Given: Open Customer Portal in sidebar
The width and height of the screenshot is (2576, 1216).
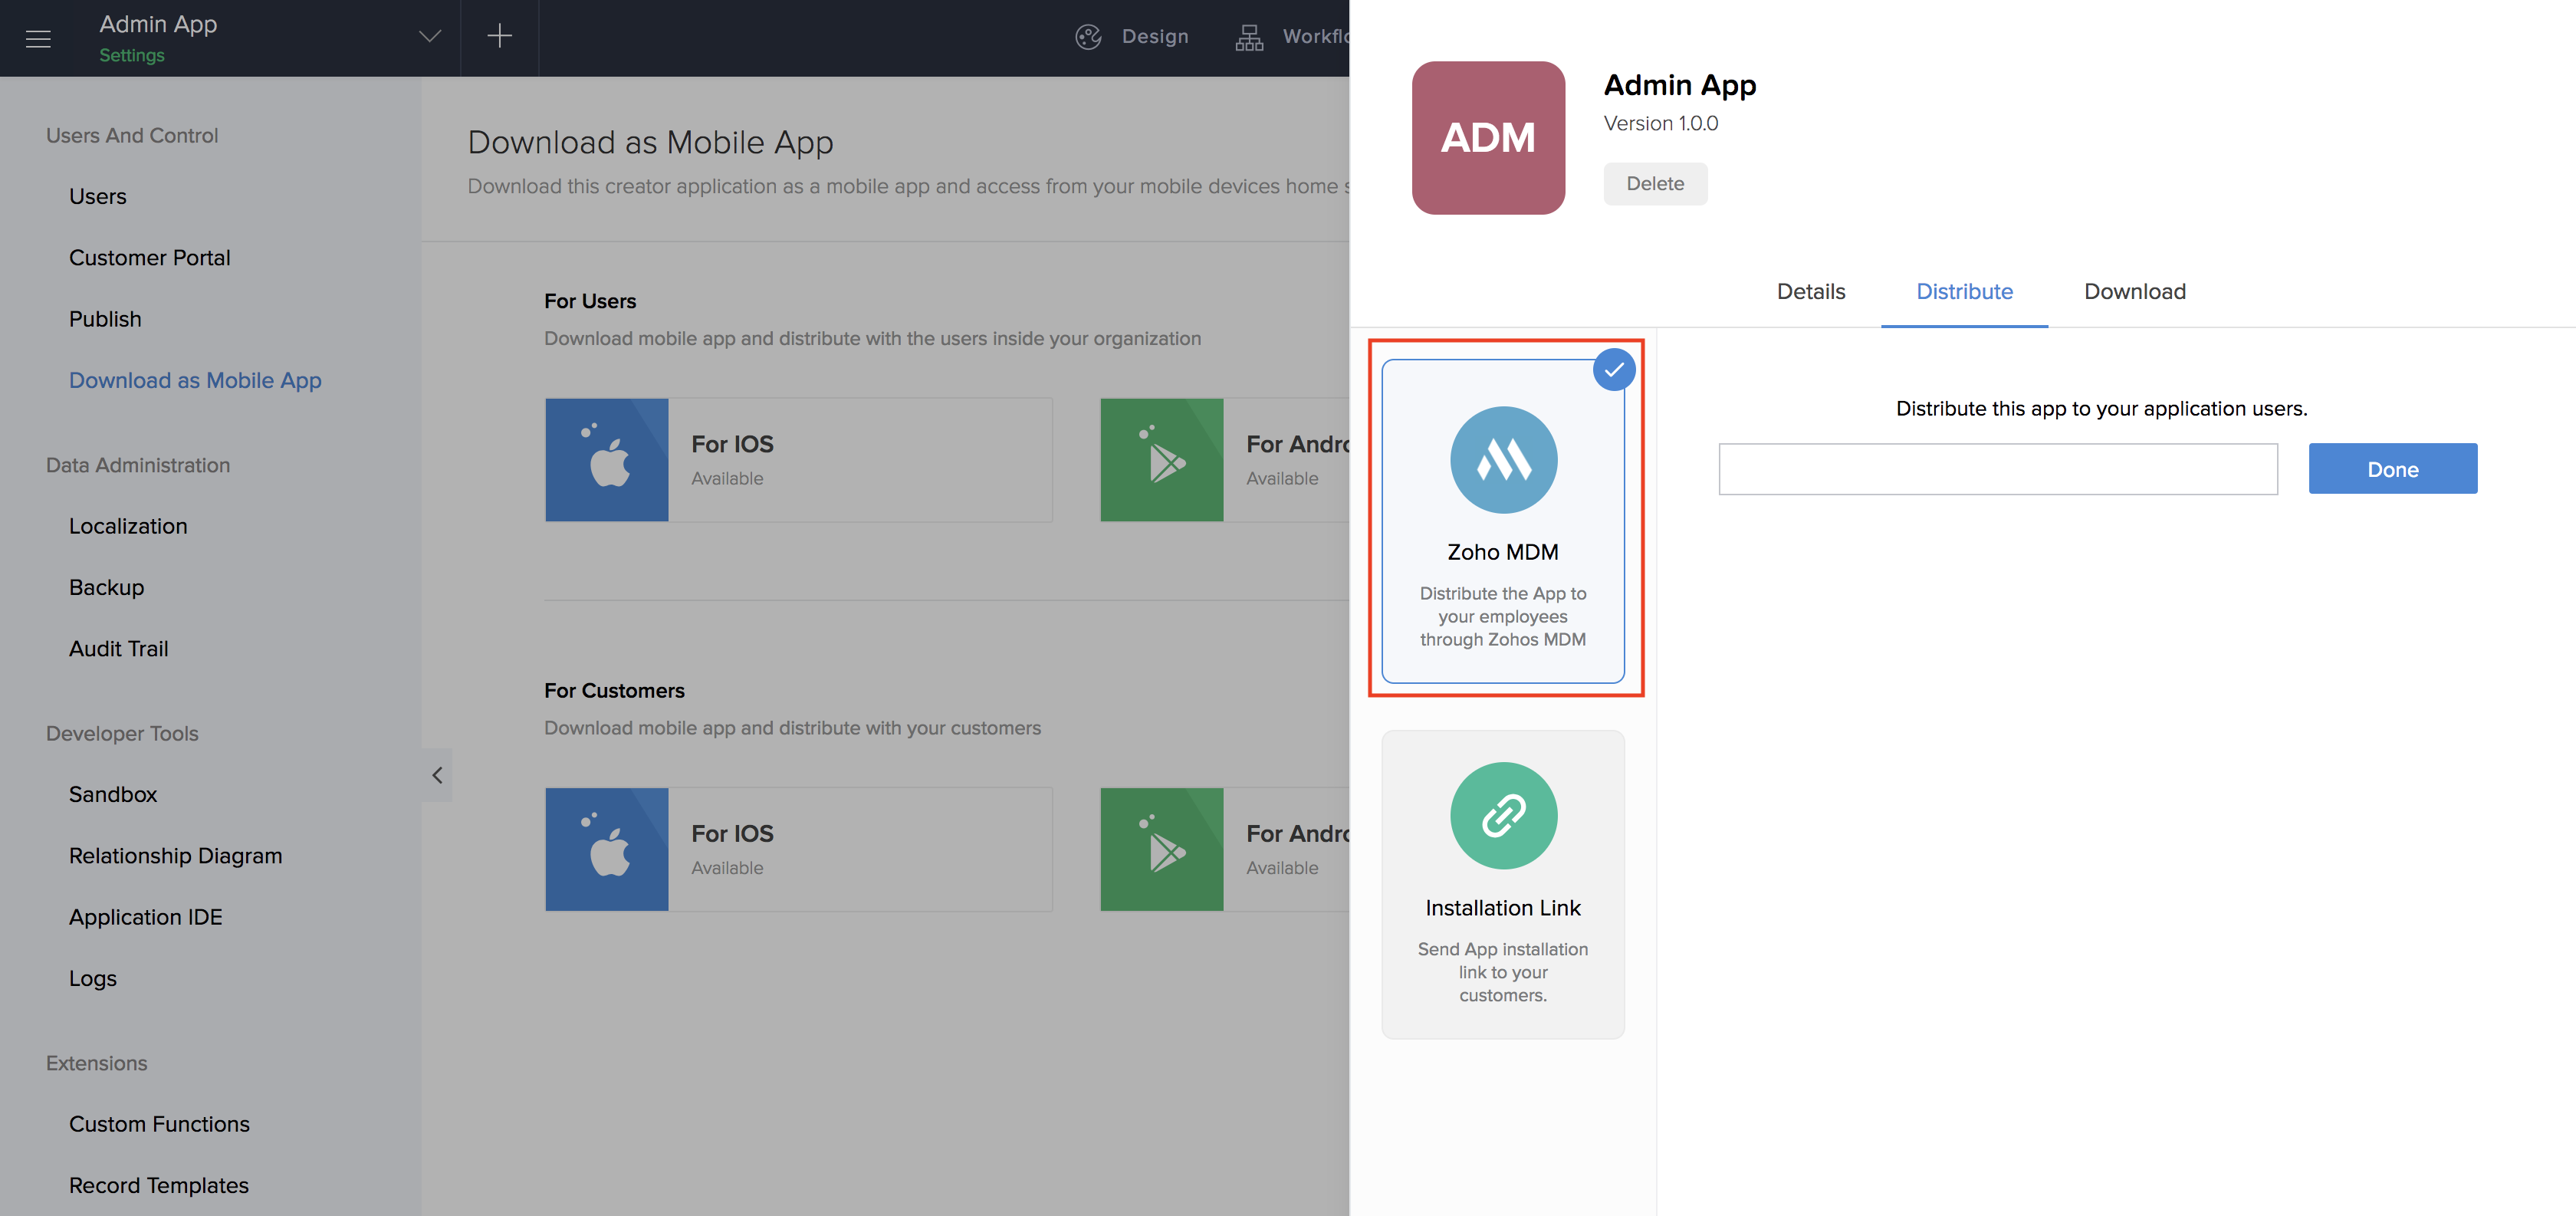Looking at the screenshot, I should (x=149, y=258).
